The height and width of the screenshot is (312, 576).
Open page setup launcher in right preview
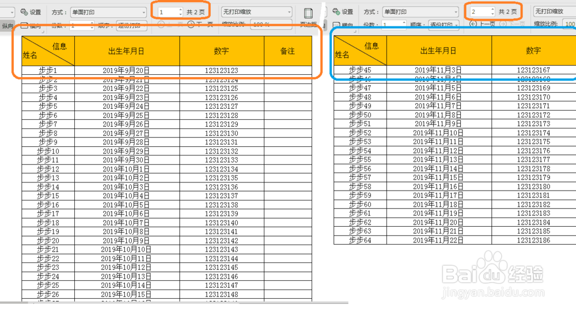pyautogui.click(x=354, y=32)
